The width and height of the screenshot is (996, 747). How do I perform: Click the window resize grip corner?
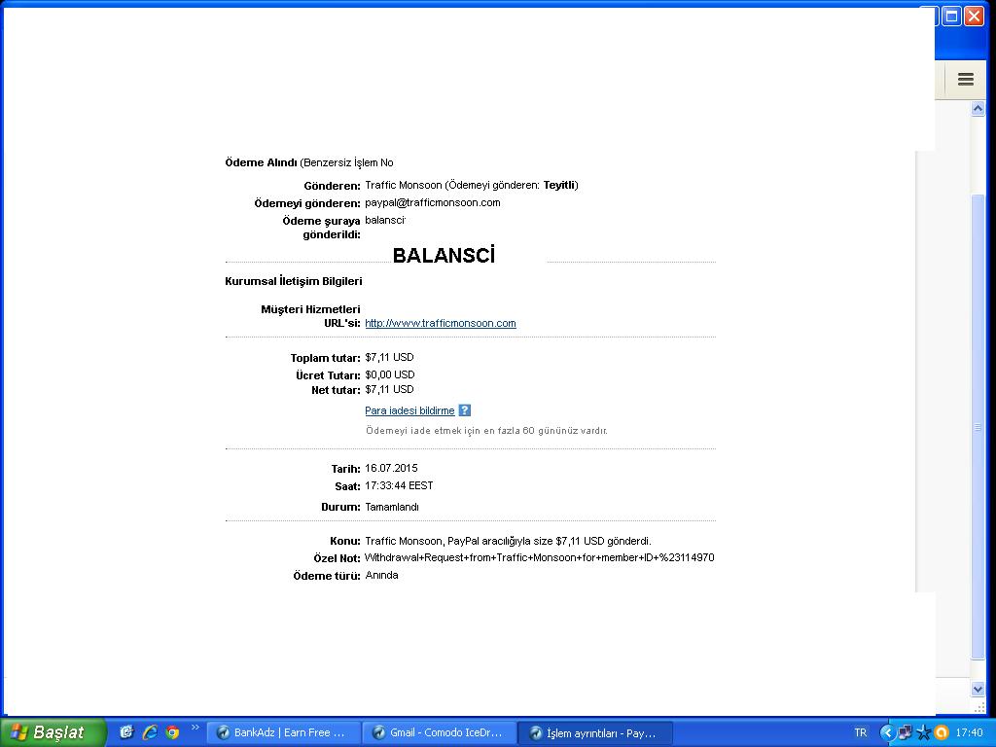pos(978,707)
